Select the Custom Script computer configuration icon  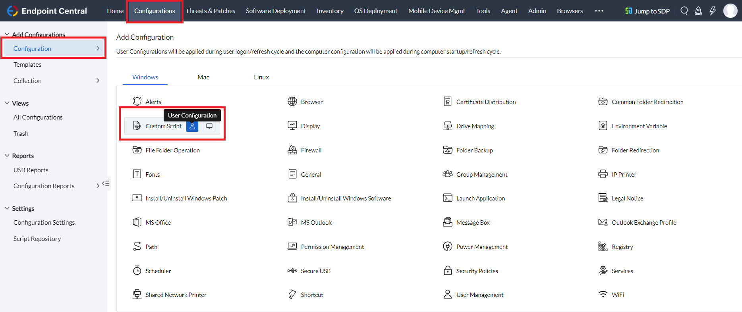209,126
